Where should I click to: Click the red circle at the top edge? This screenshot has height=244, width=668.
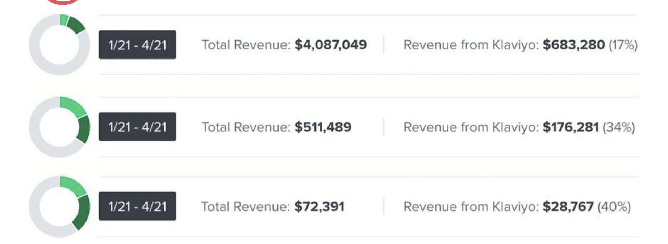tap(63, 1)
